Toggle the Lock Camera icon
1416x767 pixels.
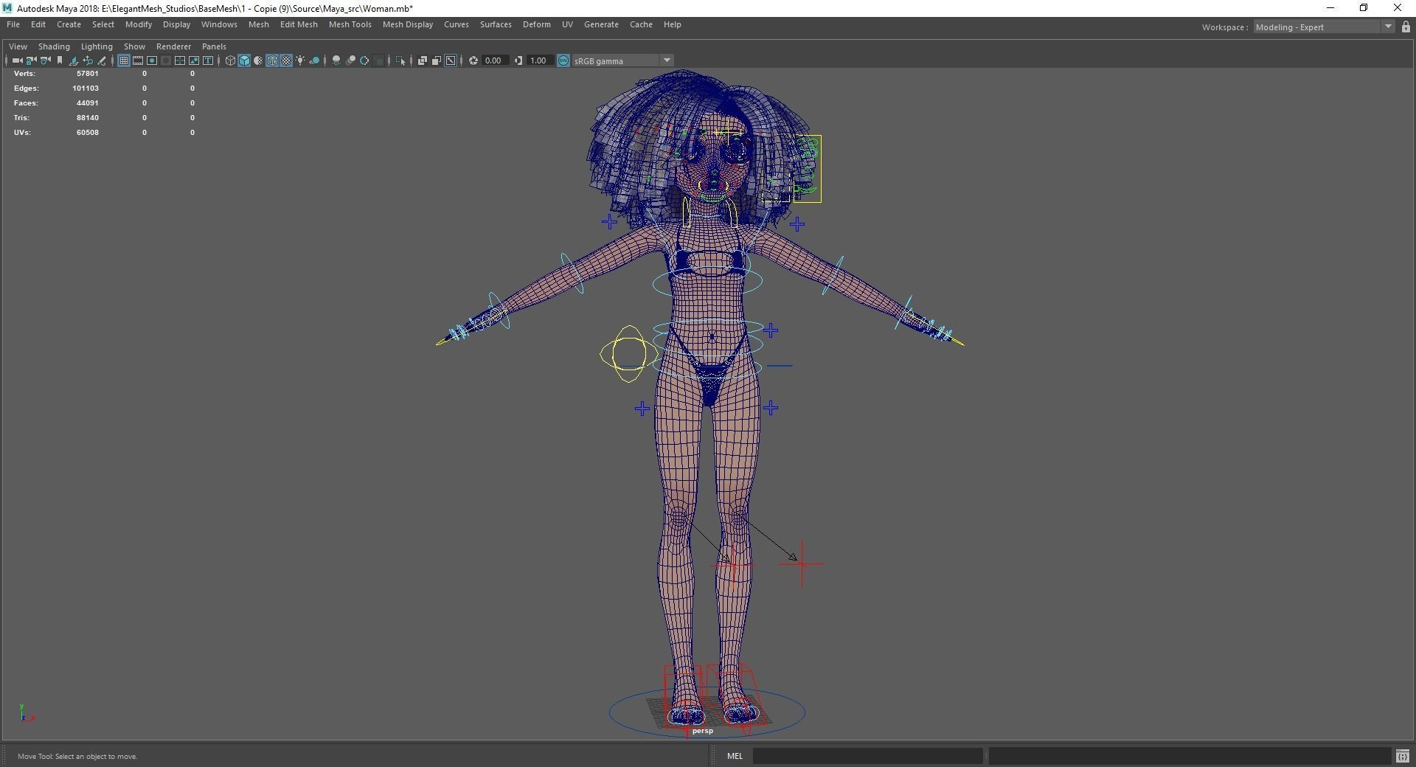(x=31, y=60)
